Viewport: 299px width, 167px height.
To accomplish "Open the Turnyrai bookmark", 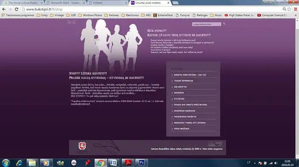I will (182, 15).
